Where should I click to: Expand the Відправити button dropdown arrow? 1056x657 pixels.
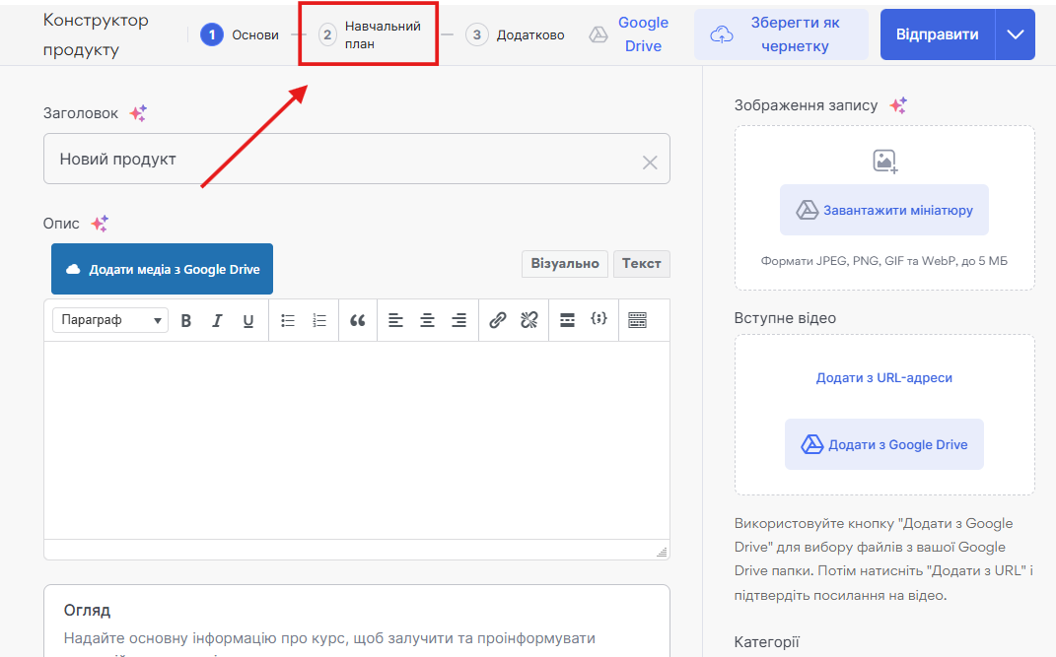[1016, 34]
